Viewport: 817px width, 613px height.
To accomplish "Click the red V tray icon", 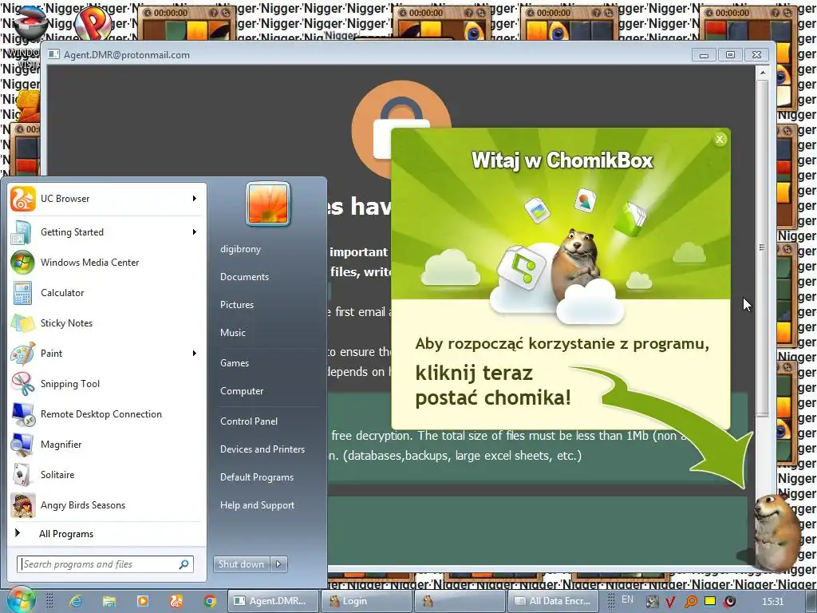I will [x=670, y=602].
